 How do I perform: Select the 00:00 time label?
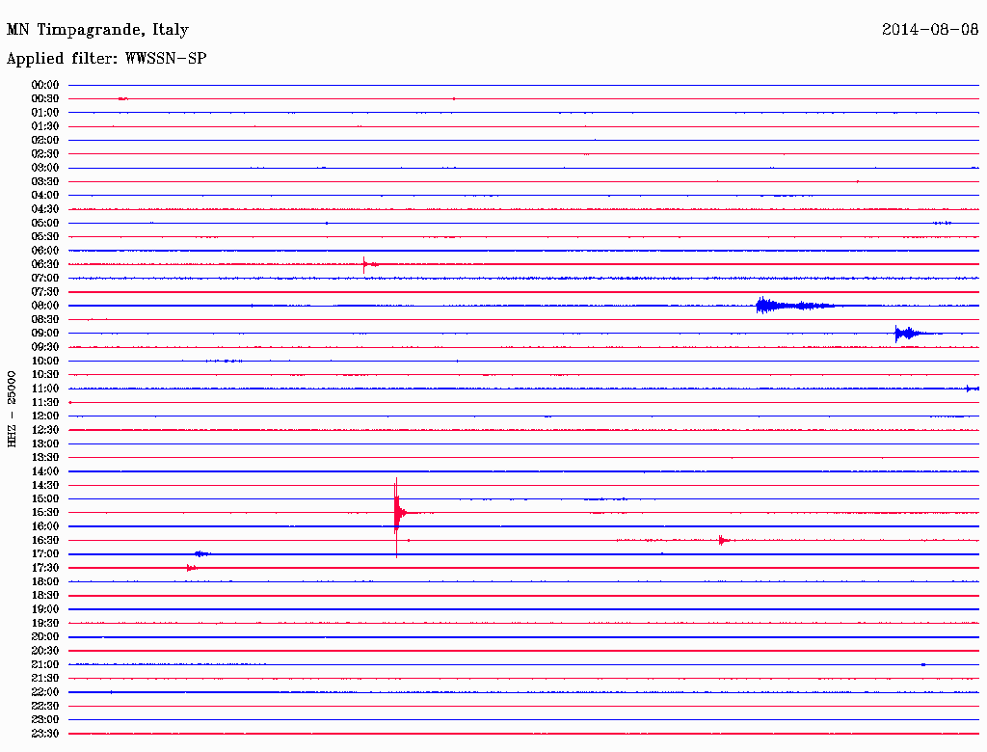[45, 85]
